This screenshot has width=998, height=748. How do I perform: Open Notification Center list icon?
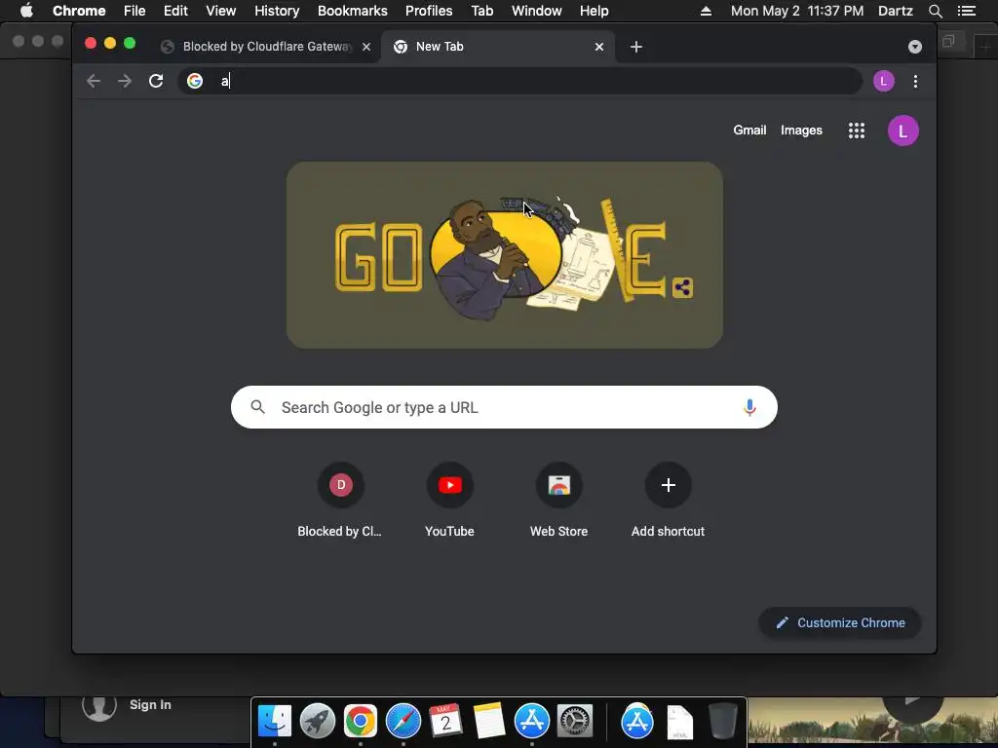point(966,11)
